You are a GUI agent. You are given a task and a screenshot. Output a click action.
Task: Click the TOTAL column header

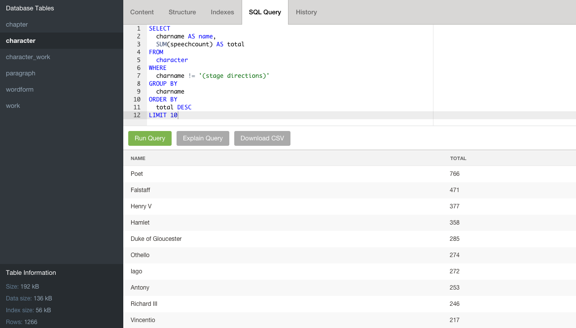click(458, 159)
